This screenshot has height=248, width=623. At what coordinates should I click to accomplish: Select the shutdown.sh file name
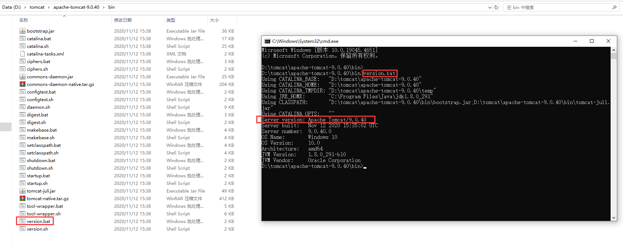(x=40, y=168)
